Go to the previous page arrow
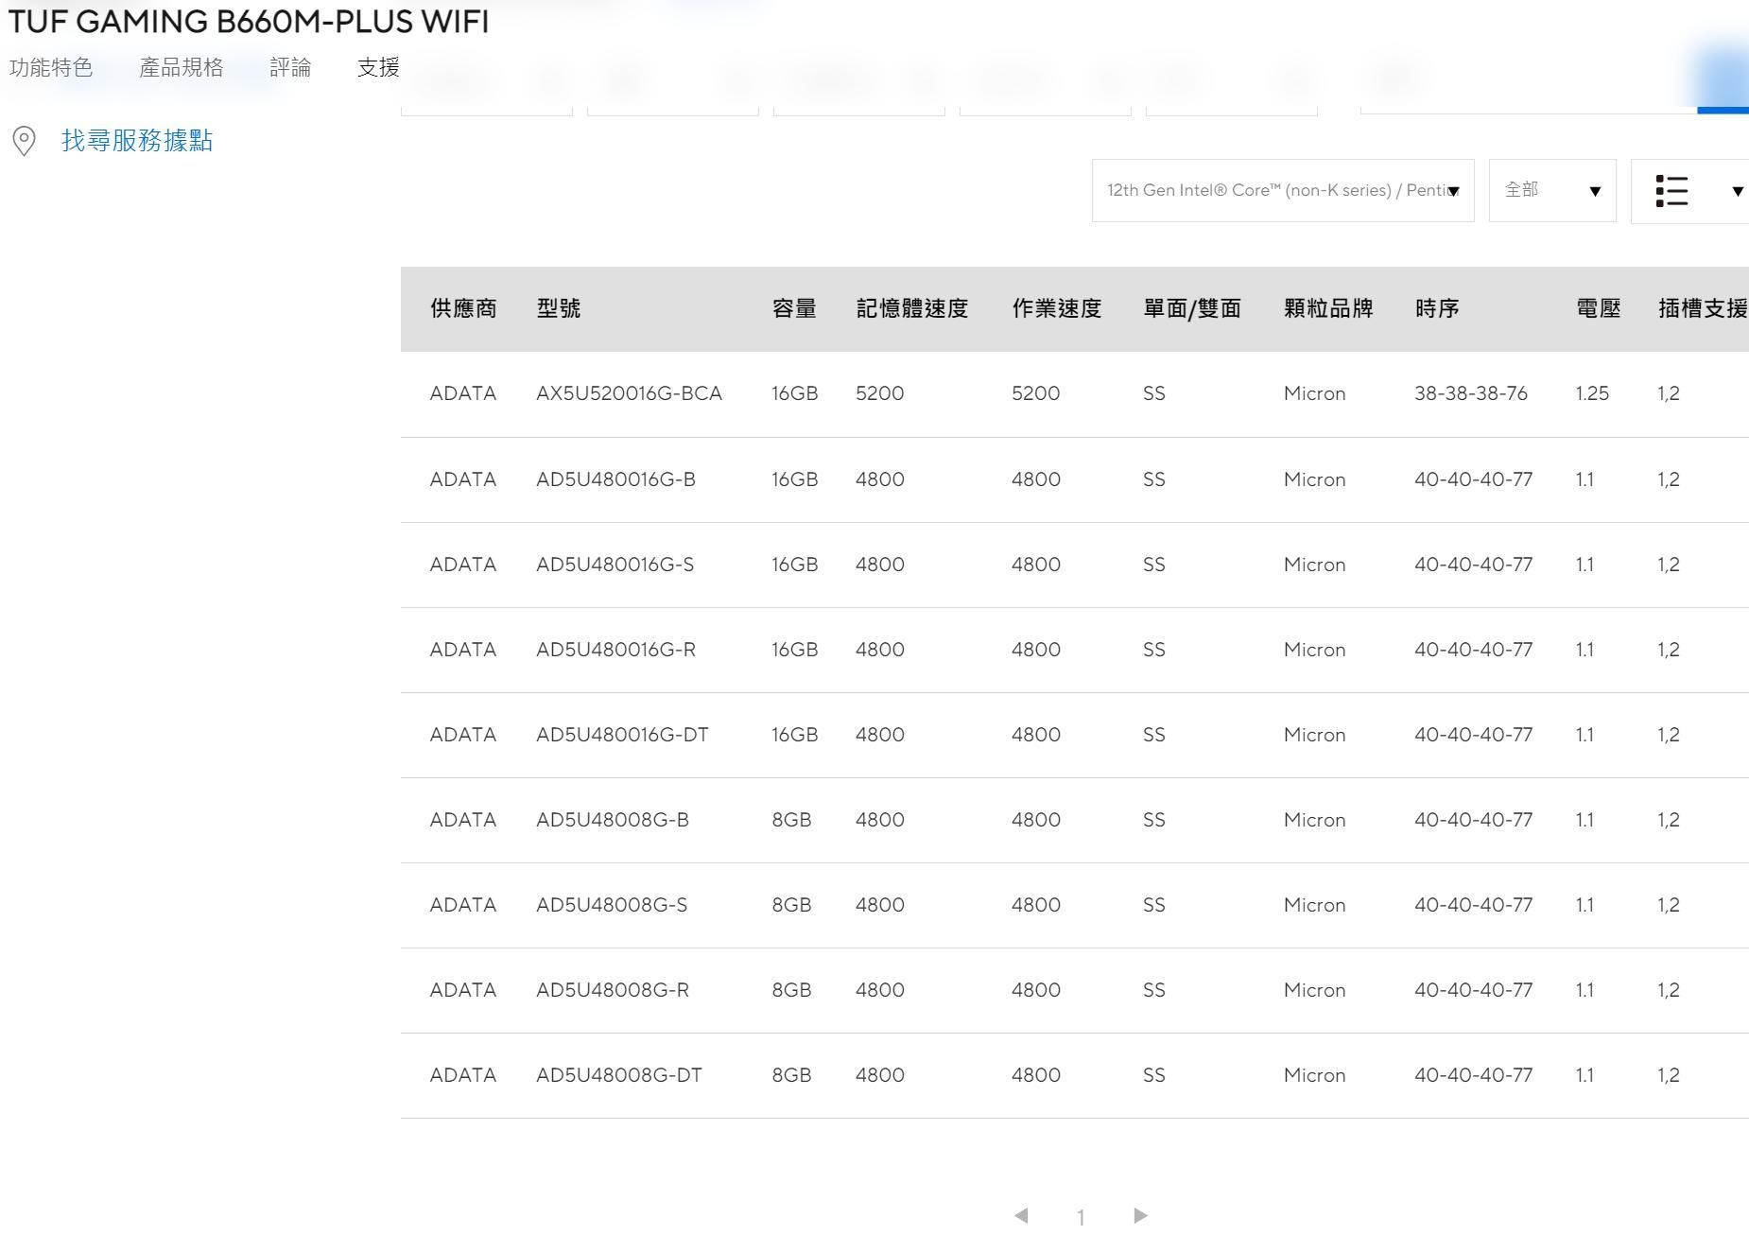 [1021, 1215]
